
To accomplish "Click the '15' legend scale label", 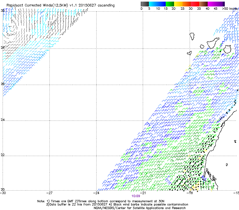I will [x=166, y=8].
